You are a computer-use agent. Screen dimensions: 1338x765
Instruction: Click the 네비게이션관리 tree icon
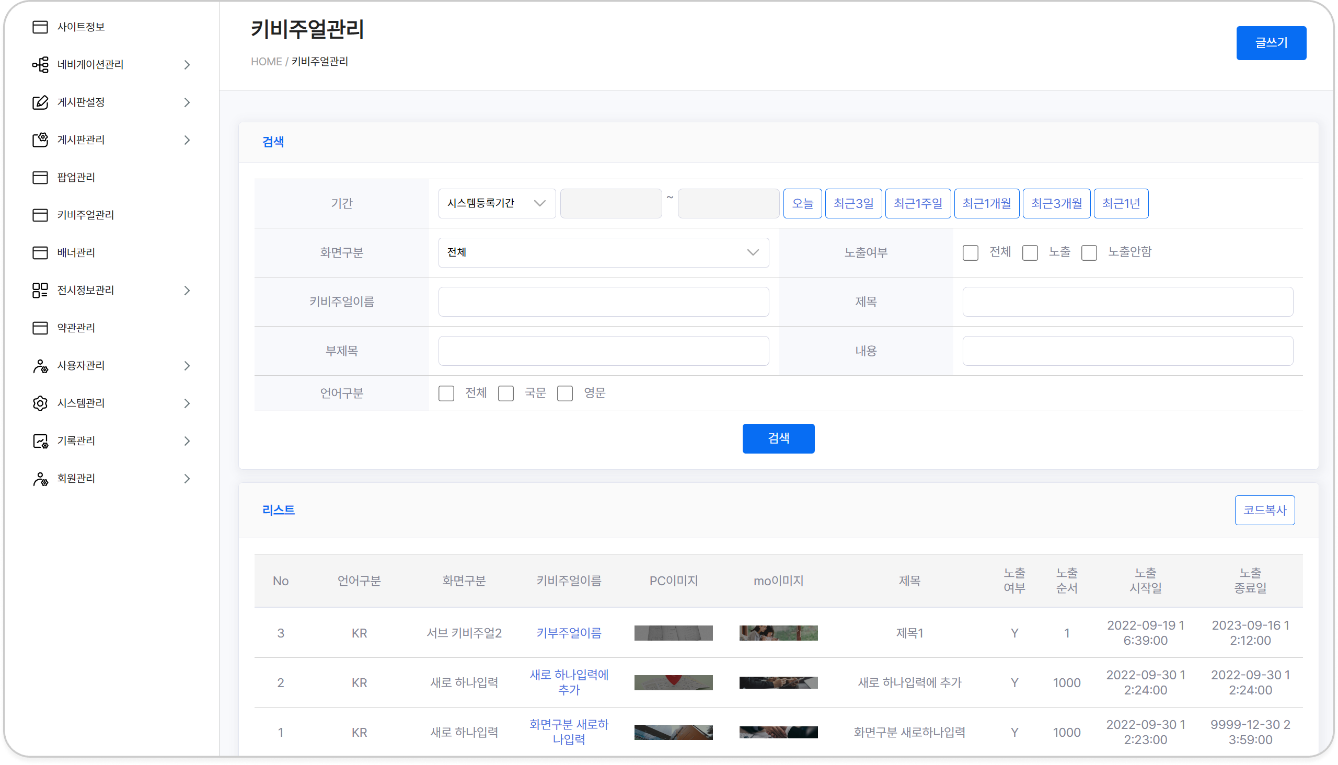click(40, 65)
